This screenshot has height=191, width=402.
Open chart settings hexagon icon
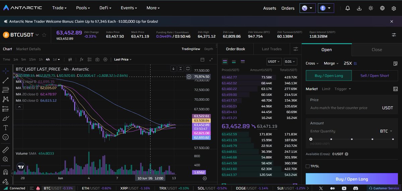(105, 59)
